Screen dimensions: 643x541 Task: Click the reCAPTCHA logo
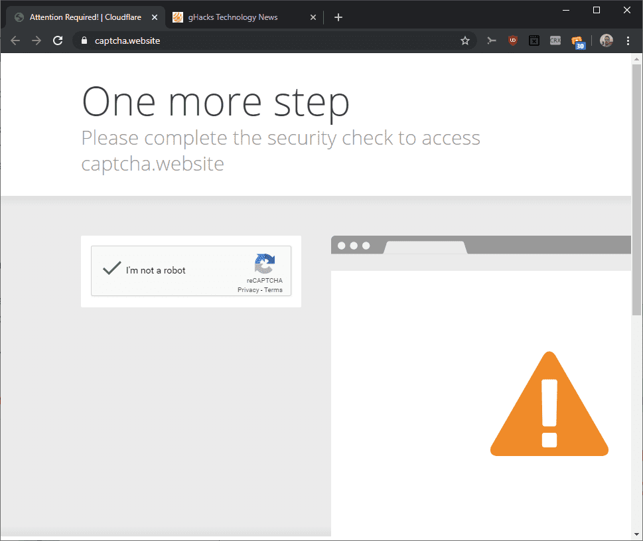[x=264, y=264]
